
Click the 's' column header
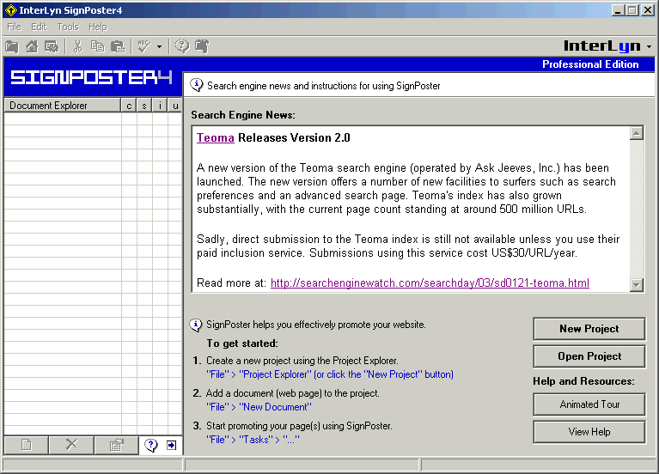pyautogui.click(x=144, y=106)
